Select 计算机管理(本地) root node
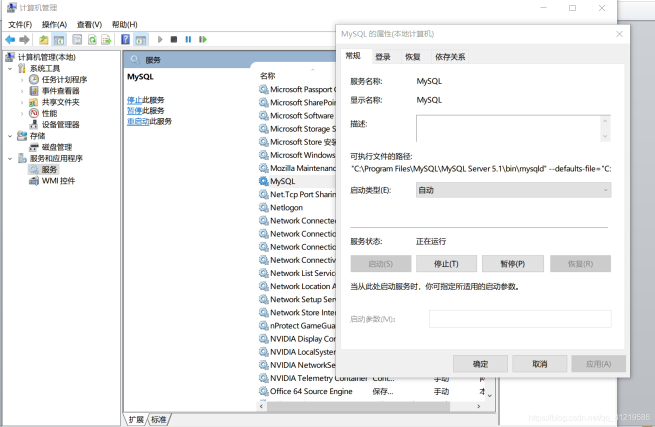Screen dimensions: 655x427 (x=46, y=57)
